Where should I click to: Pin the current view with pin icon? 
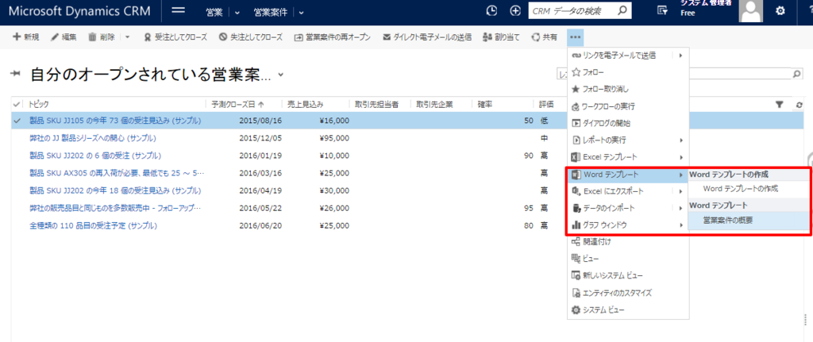tap(16, 75)
